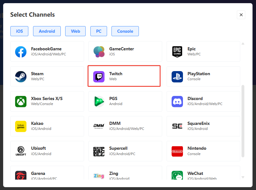The image size is (256, 190).
Task: Filter channels by Console
Action: pyautogui.click(x=125, y=31)
